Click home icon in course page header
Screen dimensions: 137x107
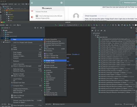[32, 3]
